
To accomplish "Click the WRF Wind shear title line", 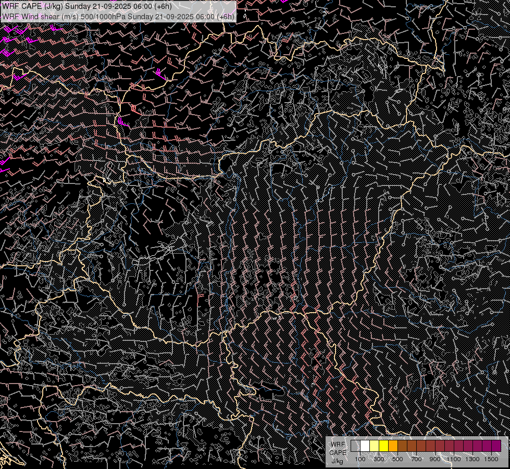I will [118, 16].
